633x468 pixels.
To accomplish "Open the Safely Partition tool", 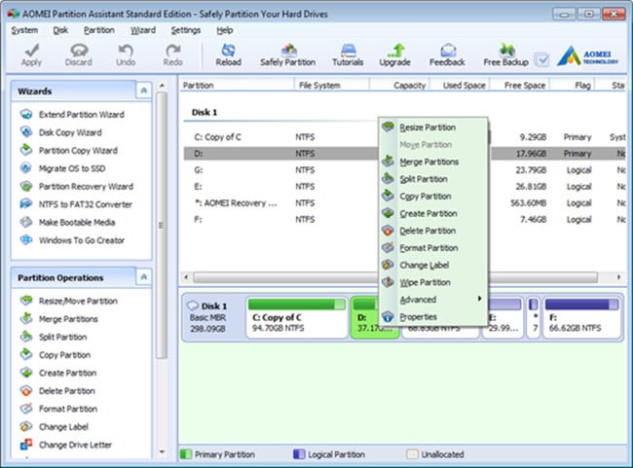I will coord(287,50).
